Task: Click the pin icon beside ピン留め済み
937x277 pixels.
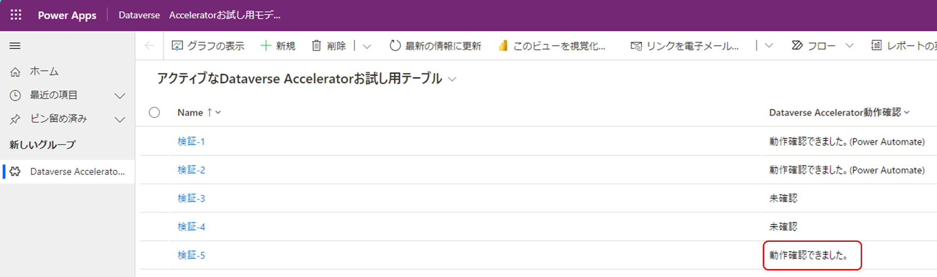Action: [x=15, y=119]
